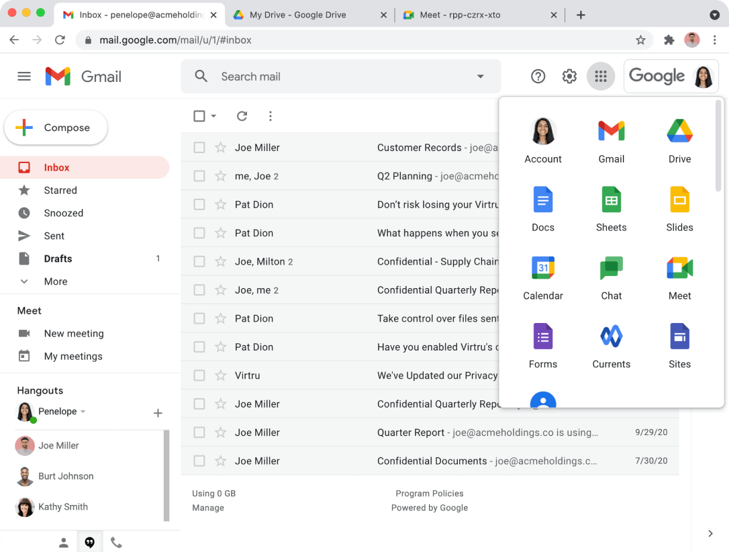Open the Docs app from launcher
Image resolution: width=729 pixels, height=552 pixels.
(x=542, y=208)
